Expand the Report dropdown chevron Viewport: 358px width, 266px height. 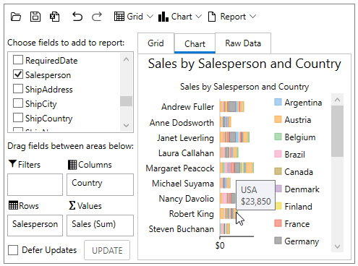coord(252,17)
